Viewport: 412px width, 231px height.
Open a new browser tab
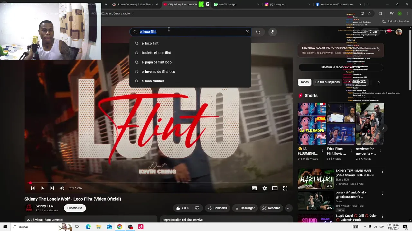click(368, 4)
